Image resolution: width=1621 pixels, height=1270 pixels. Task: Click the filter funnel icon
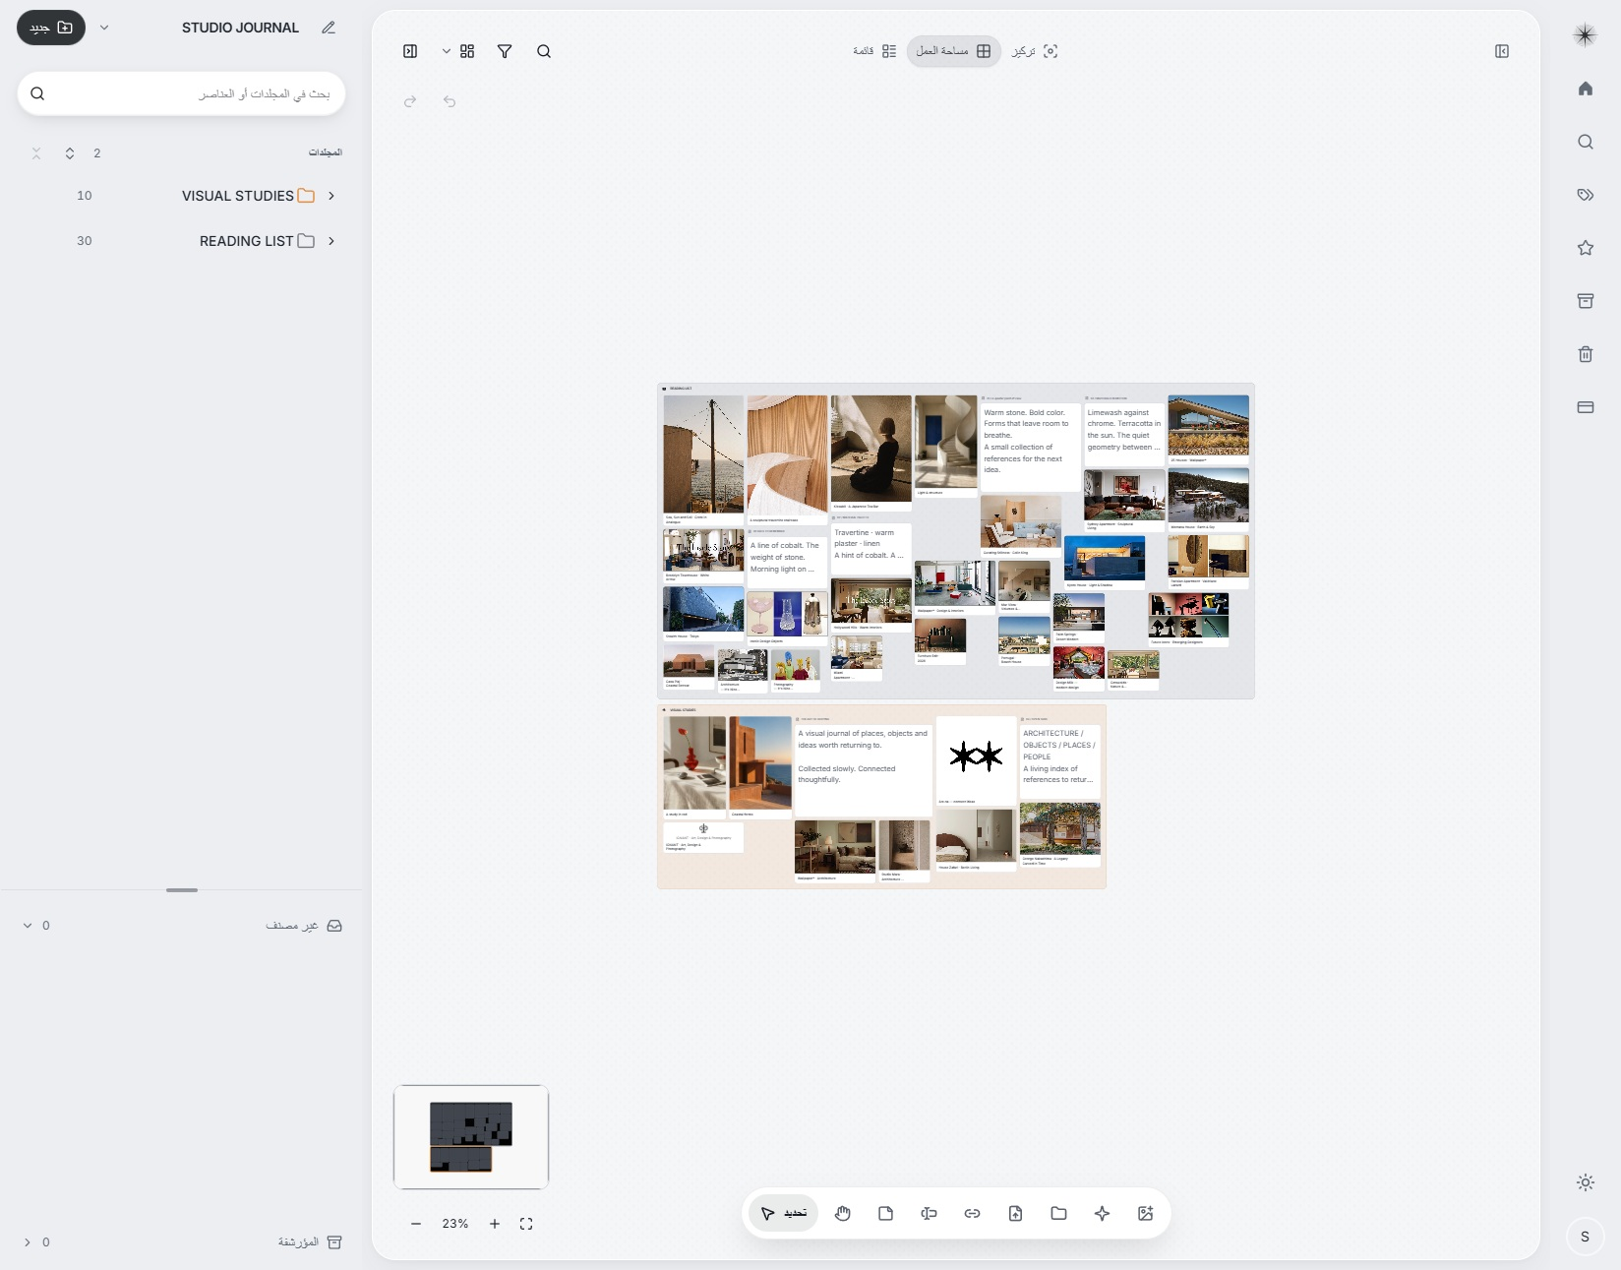(x=505, y=51)
